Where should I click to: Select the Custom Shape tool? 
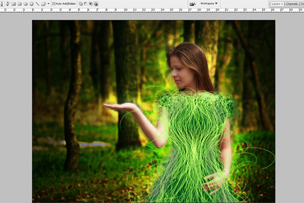click(x=43, y=4)
